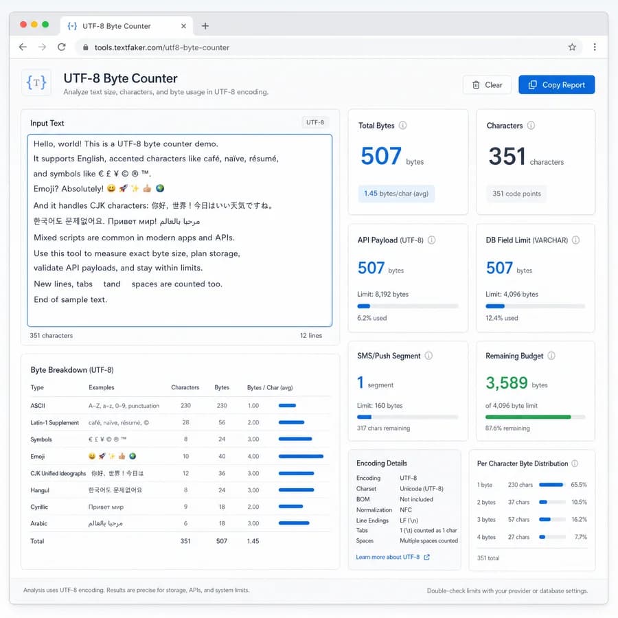Click the Cyrillic row label

tap(39, 507)
